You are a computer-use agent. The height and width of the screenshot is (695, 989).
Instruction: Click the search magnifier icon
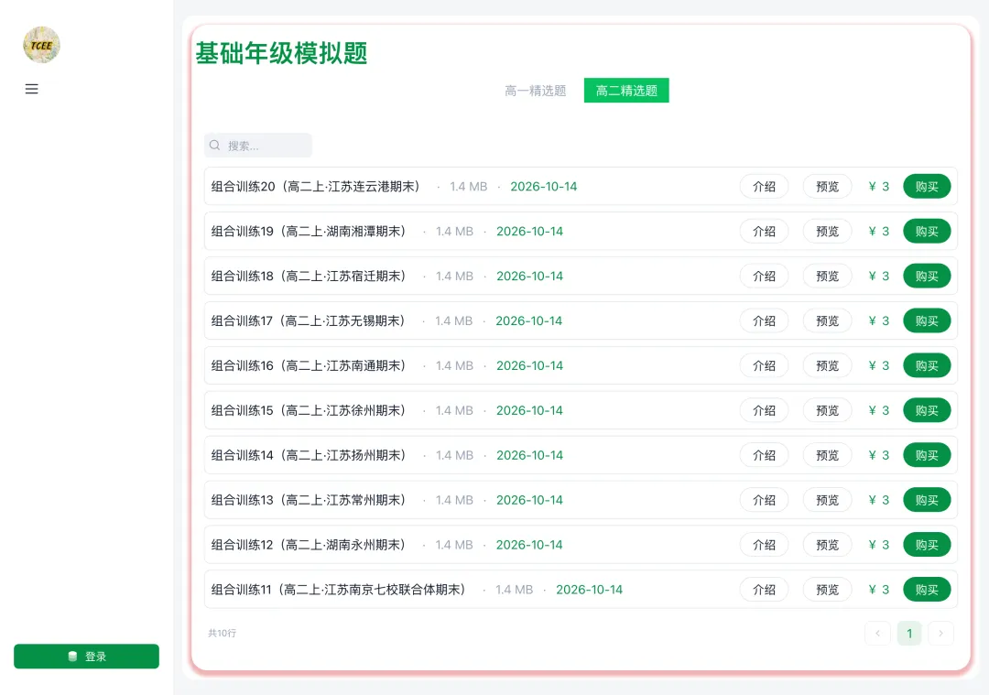[215, 145]
